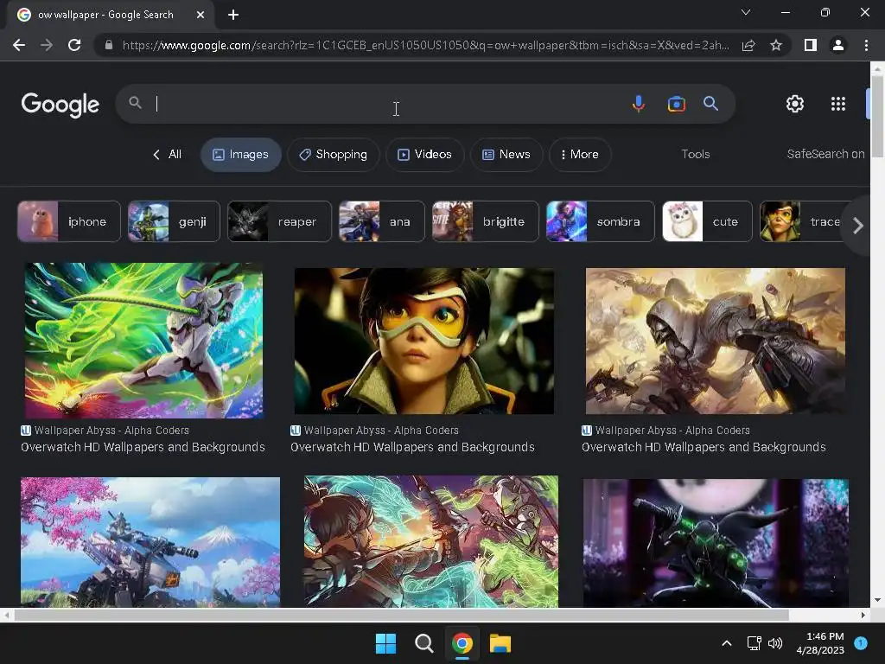Open Overwatch HD Wallpapers link under Tracer image
The width and height of the screenshot is (885, 664).
[x=412, y=447]
